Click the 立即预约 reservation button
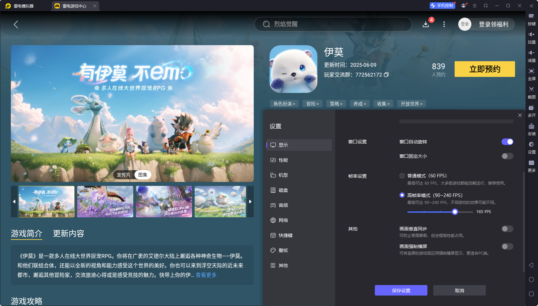Screen dimensions: 538x306 point(484,69)
